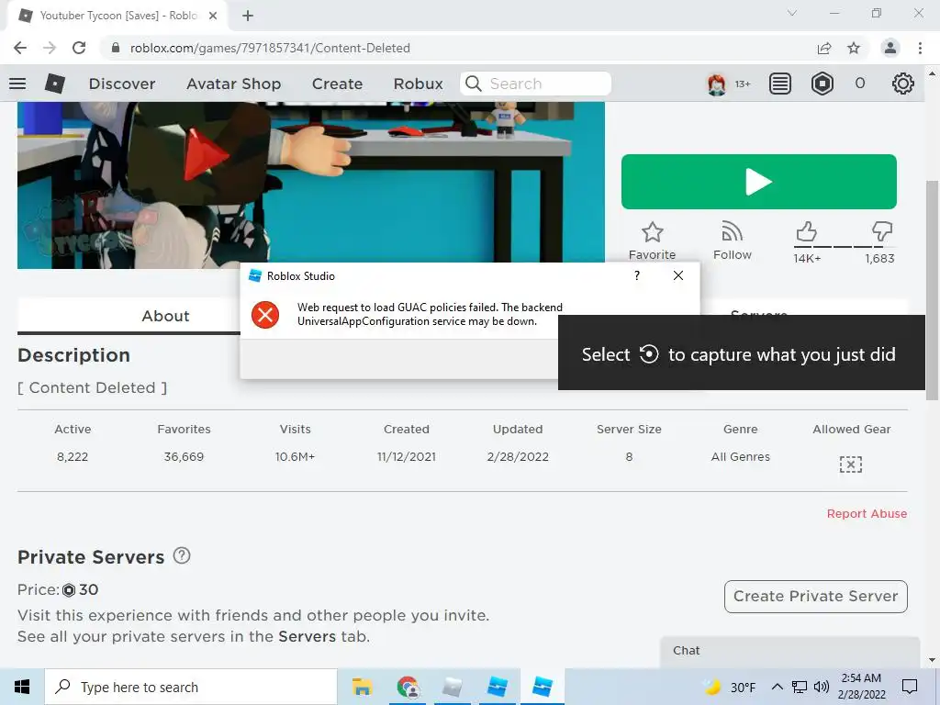The width and height of the screenshot is (940, 705).
Task: Click the Report Abuse link
Action: pos(867,514)
